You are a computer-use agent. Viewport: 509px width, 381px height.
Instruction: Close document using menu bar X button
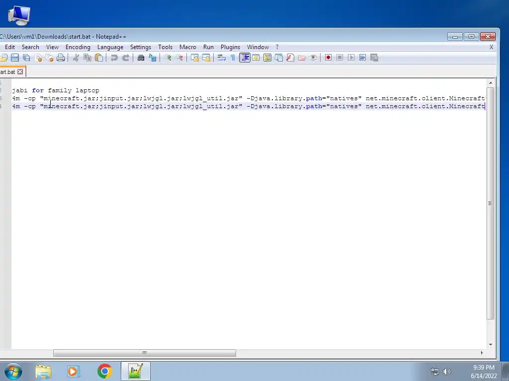tap(491, 47)
